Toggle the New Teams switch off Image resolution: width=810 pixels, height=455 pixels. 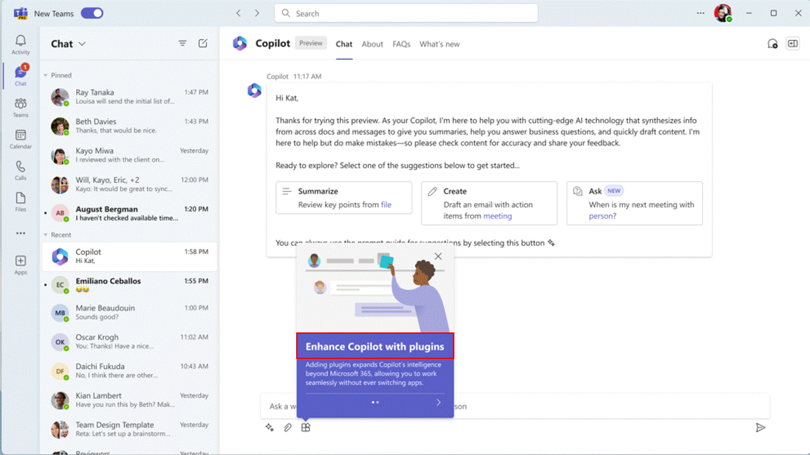tap(92, 13)
